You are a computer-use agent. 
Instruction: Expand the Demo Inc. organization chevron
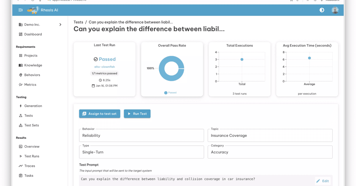pos(60,25)
